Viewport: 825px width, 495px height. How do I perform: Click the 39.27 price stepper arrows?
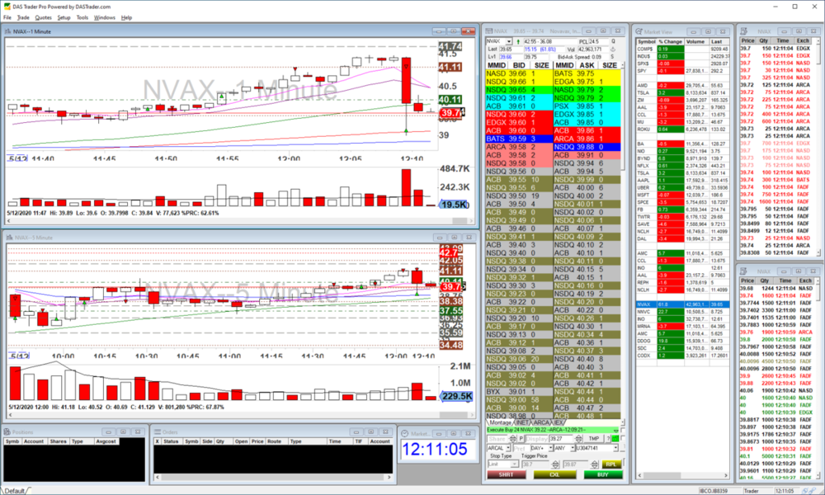click(x=578, y=439)
